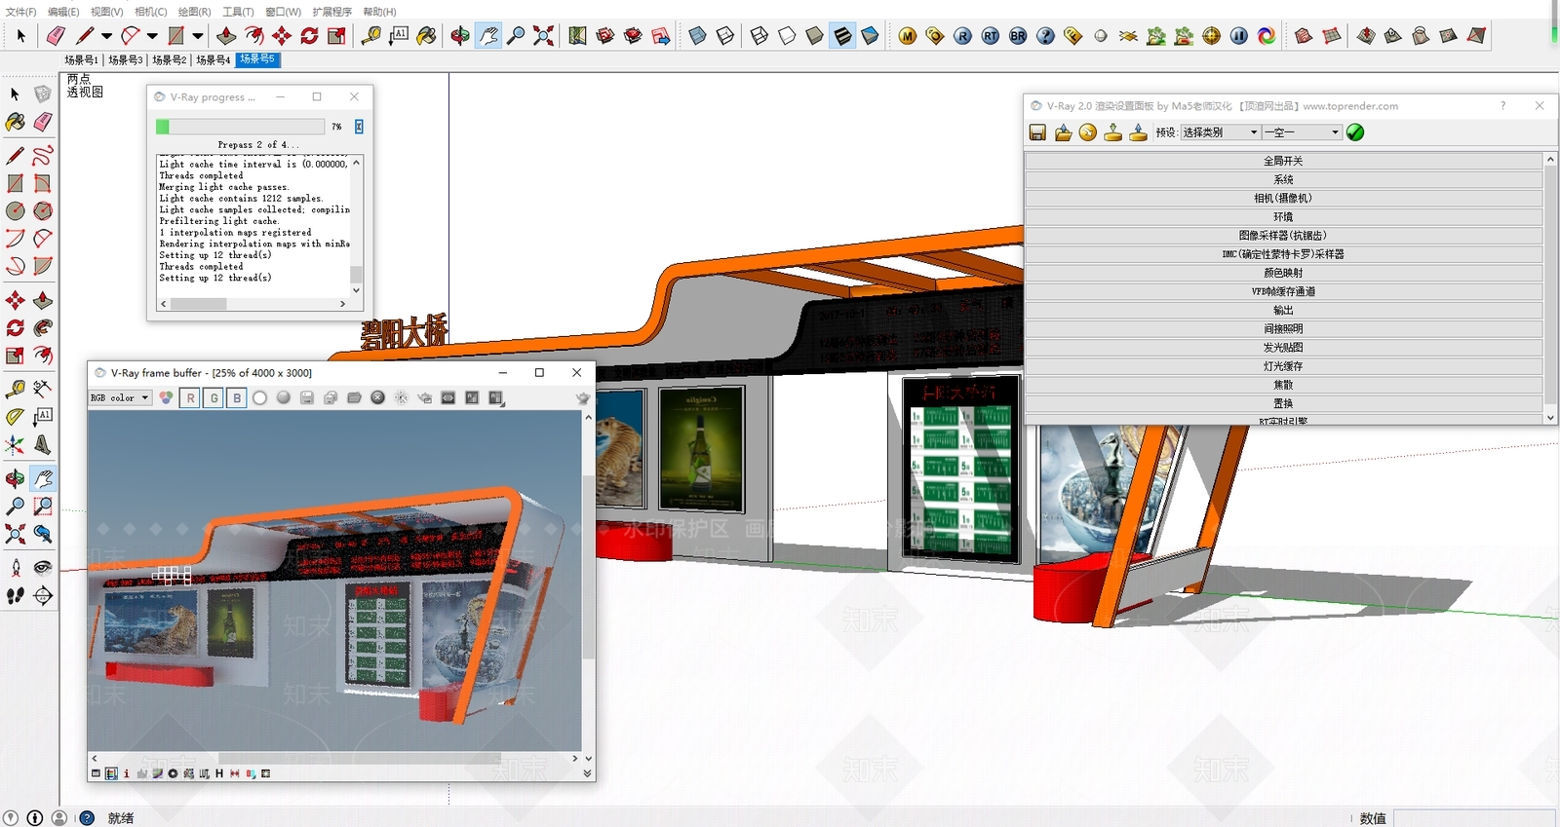Screen dimensions: 1560x827
Task: Open the 扩展程序 menu
Action: click(x=331, y=12)
